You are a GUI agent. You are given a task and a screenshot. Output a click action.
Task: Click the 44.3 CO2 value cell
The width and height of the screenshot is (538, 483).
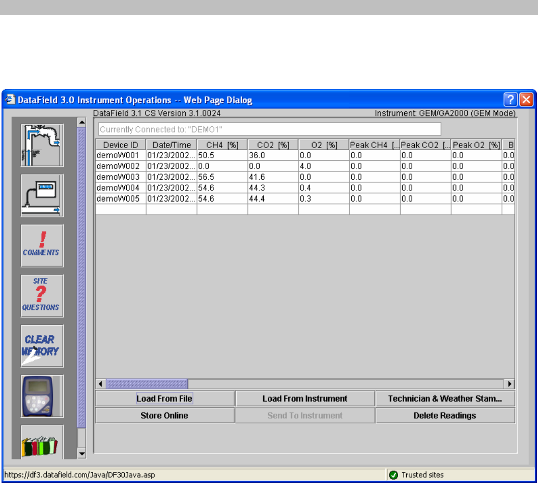pyautogui.click(x=273, y=188)
